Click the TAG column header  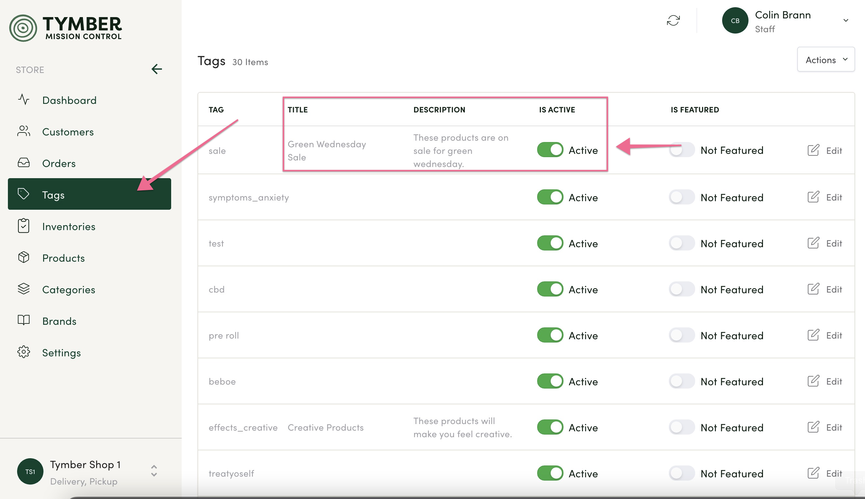tap(216, 109)
